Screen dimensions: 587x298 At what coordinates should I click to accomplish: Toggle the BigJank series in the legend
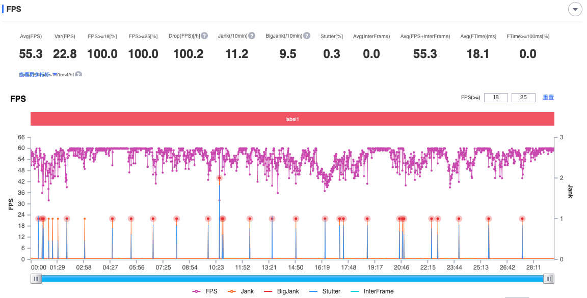click(281, 291)
